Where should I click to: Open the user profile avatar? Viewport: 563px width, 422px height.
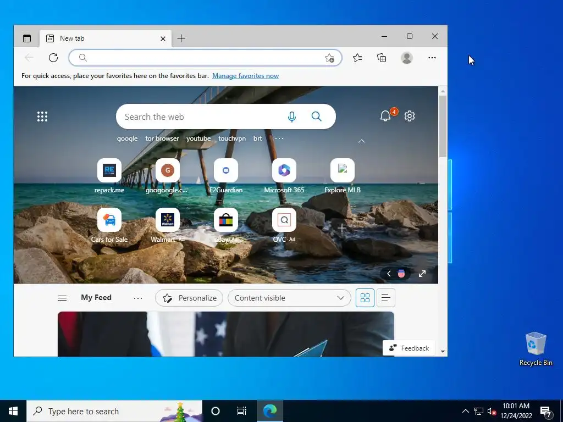coord(406,58)
